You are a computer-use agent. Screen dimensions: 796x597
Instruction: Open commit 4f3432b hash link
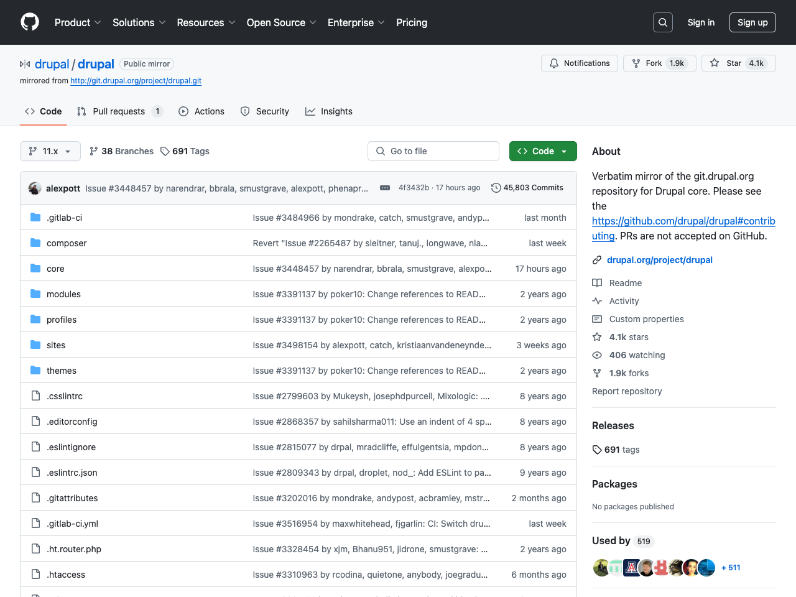click(414, 188)
